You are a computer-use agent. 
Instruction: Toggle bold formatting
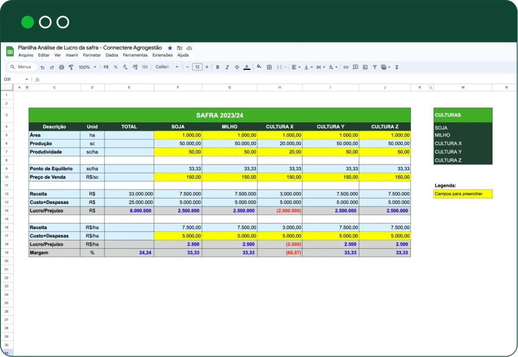[x=218, y=67]
